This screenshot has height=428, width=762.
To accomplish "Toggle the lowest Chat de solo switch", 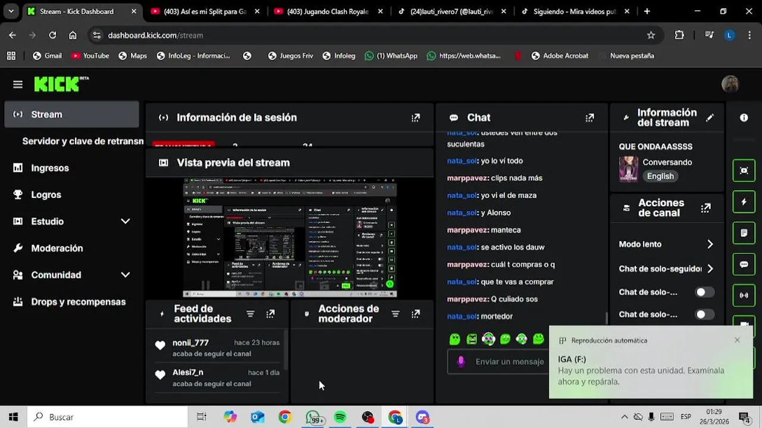I will tap(705, 314).
